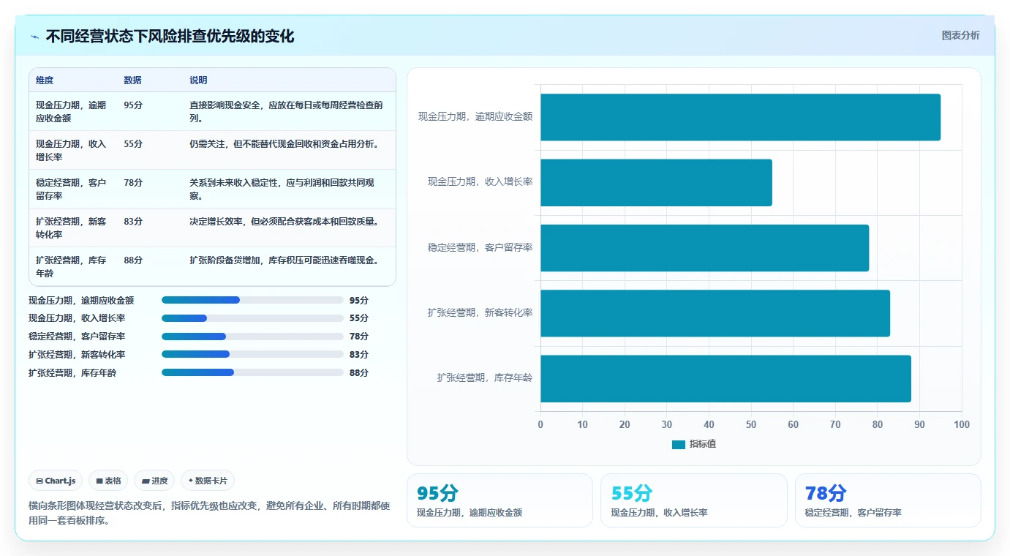Click the 维度 column header
This screenshot has width=1010, height=556.
[45, 80]
